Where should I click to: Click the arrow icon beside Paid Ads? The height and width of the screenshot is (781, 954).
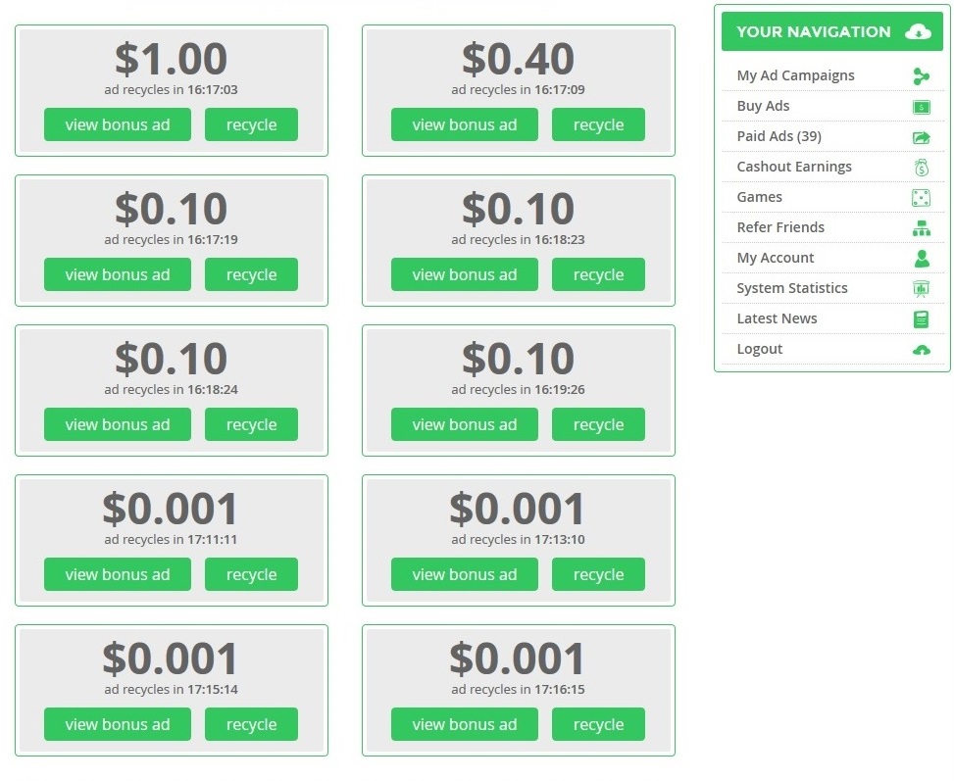[x=921, y=136]
